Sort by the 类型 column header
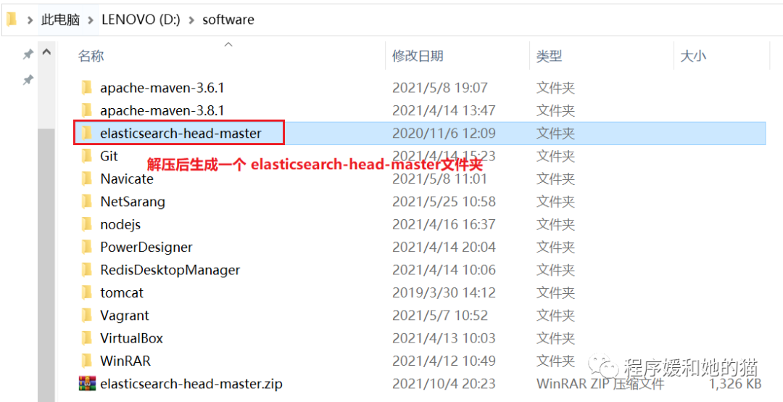Image resolution: width=783 pixels, height=402 pixels. coord(550,55)
